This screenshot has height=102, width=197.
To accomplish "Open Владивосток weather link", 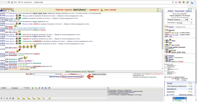I will [171, 89].
